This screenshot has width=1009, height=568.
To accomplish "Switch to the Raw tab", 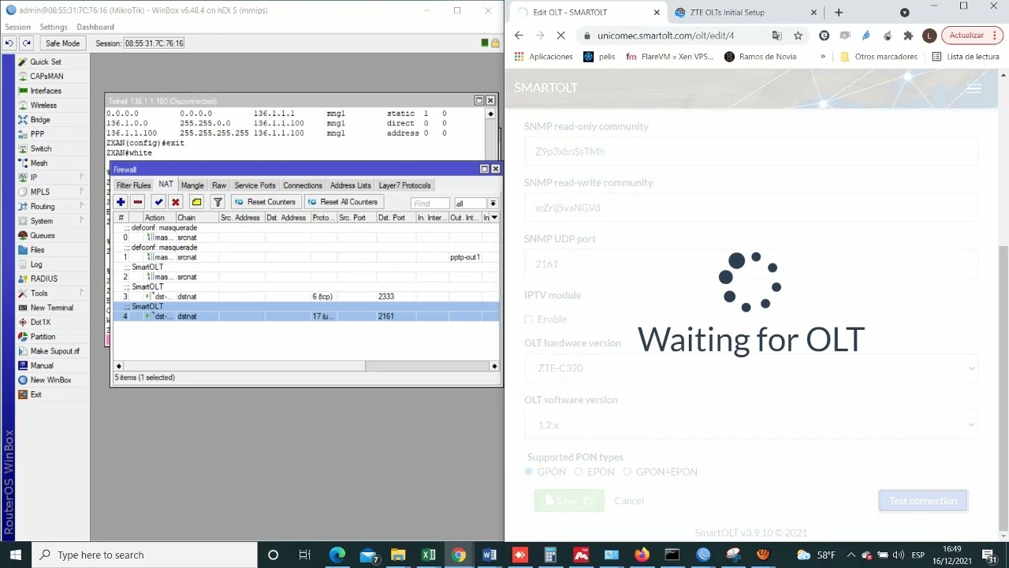I will pyautogui.click(x=219, y=185).
